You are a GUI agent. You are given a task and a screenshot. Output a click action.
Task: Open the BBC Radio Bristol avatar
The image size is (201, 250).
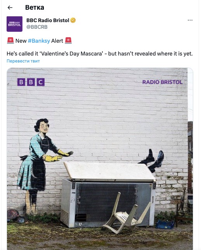click(x=14, y=24)
